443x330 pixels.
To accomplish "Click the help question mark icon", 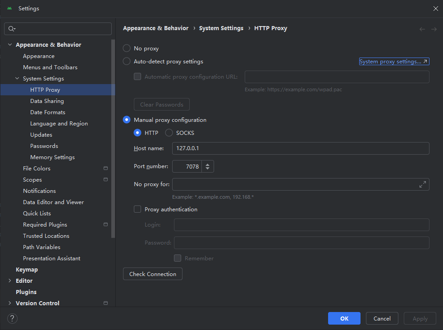I will click(x=13, y=318).
